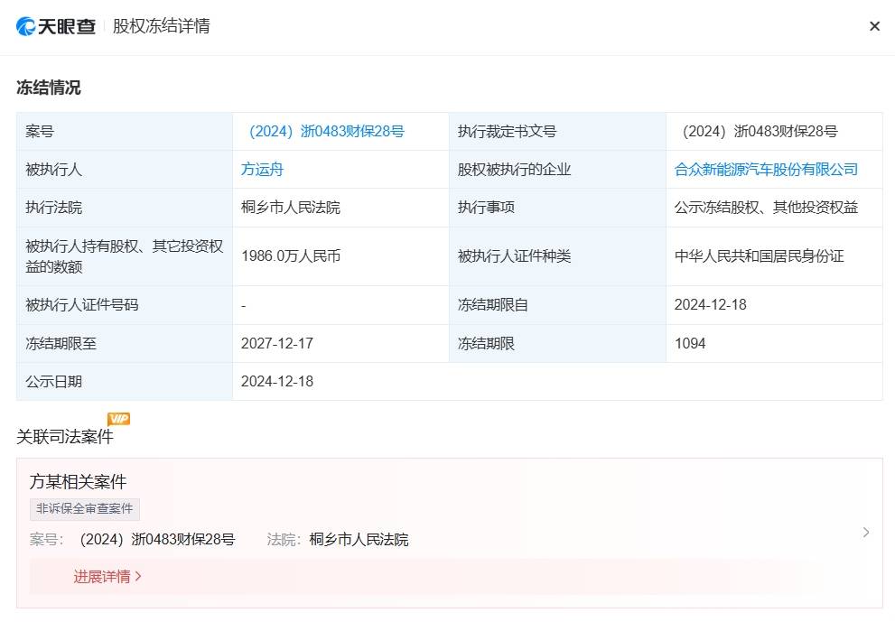Viewport: 895px width, 622px height.
Task: Click the 被执行人证件号码 label cell
Action: (125, 305)
